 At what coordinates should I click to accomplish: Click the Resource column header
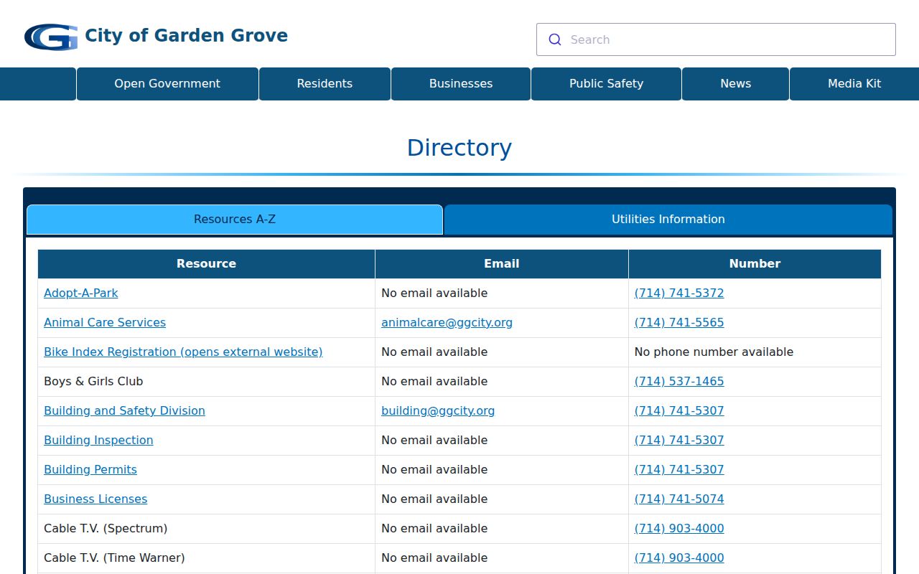click(206, 264)
